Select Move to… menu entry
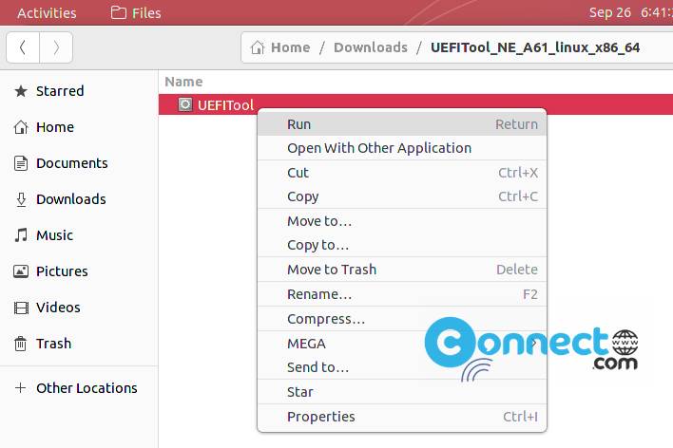 click(402, 221)
